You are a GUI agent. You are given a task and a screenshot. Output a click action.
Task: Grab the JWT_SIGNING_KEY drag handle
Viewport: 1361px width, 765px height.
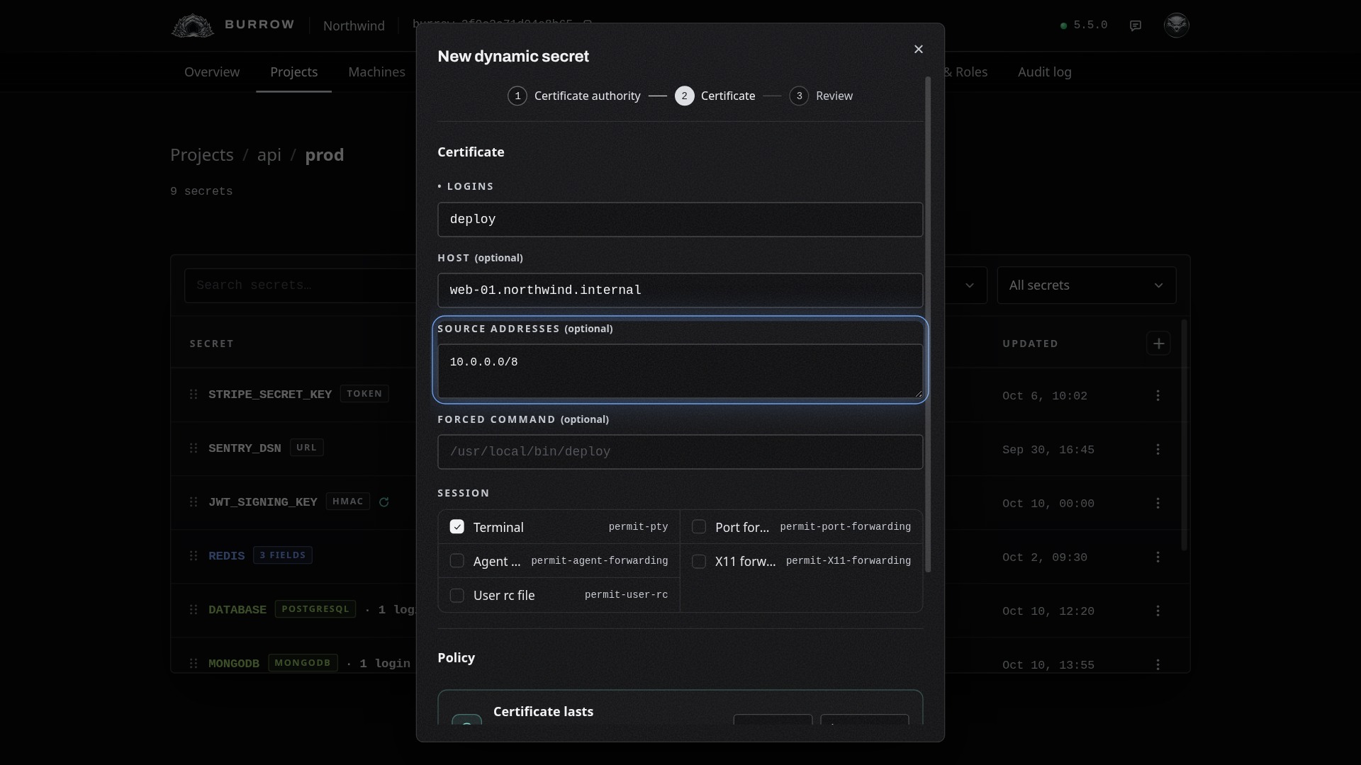tap(194, 501)
